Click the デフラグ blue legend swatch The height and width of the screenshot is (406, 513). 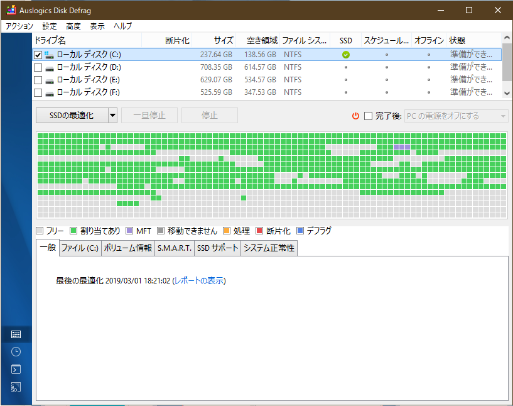(x=300, y=231)
